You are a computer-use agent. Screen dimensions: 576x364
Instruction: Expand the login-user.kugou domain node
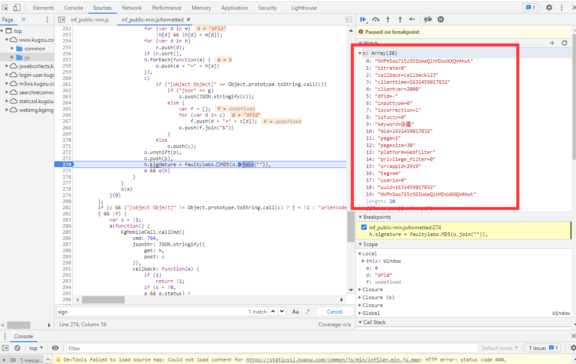tap(7, 75)
